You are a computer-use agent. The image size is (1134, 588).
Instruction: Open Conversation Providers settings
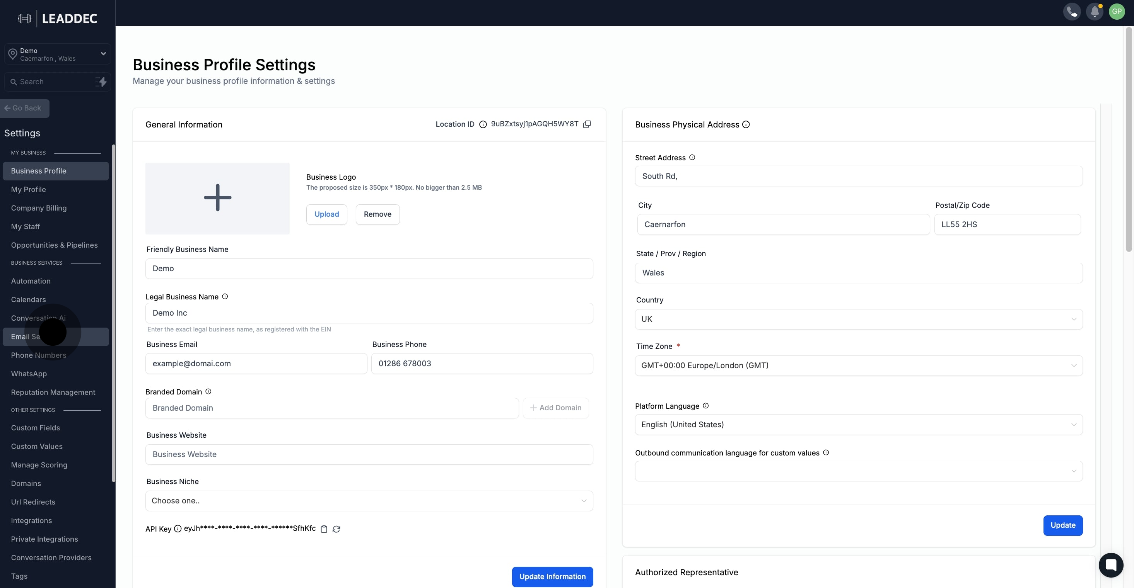tap(56, 557)
